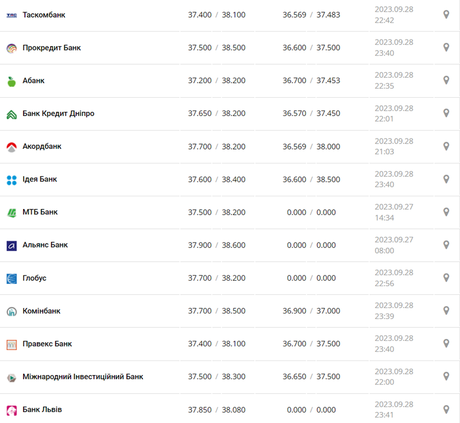
Task: Click the Банк Кредит Дніпро logo
Action: click(12, 114)
